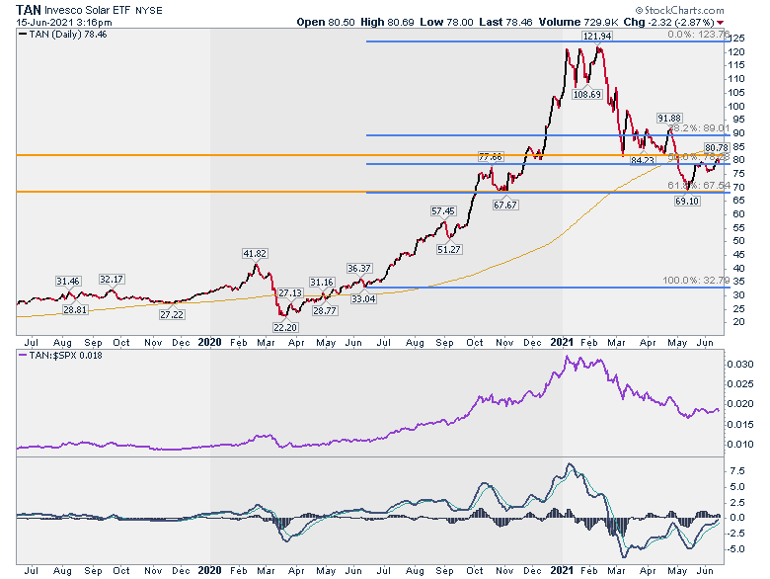The width and height of the screenshot is (770, 579).
Task: Click the 77.66 price label
Action: (x=490, y=157)
